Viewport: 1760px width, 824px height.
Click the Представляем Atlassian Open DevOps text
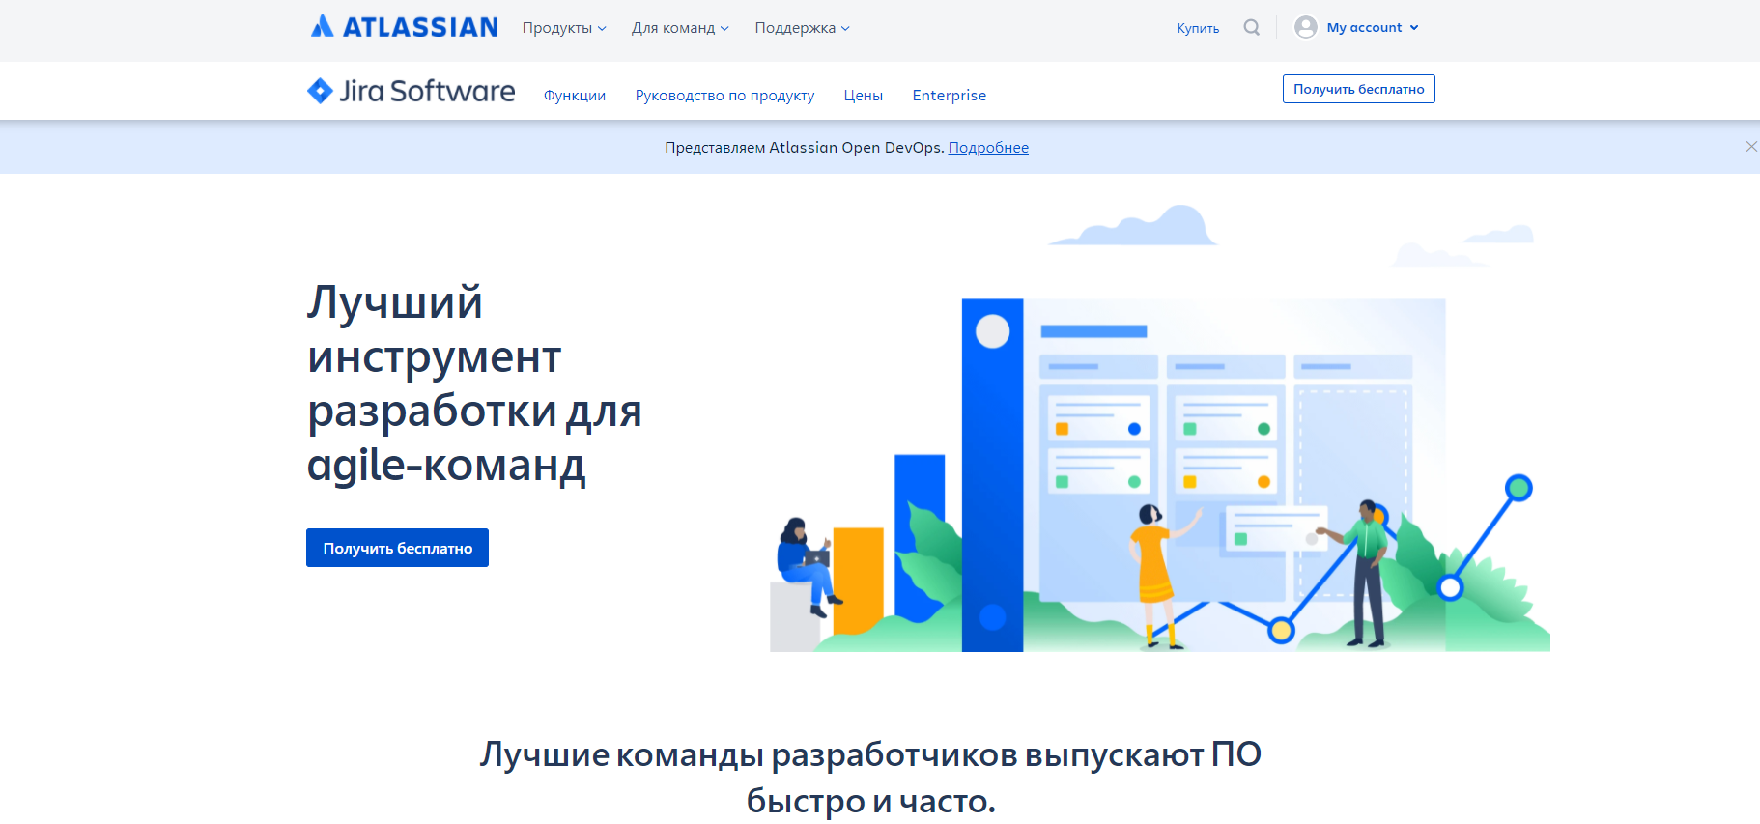(x=805, y=148)
